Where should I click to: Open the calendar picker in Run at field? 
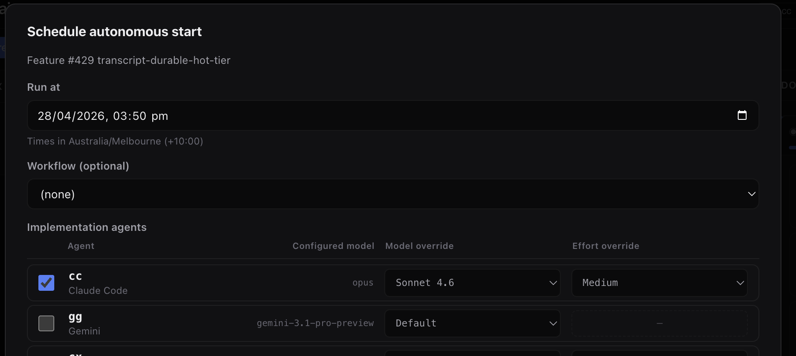(x=742, y=115)
